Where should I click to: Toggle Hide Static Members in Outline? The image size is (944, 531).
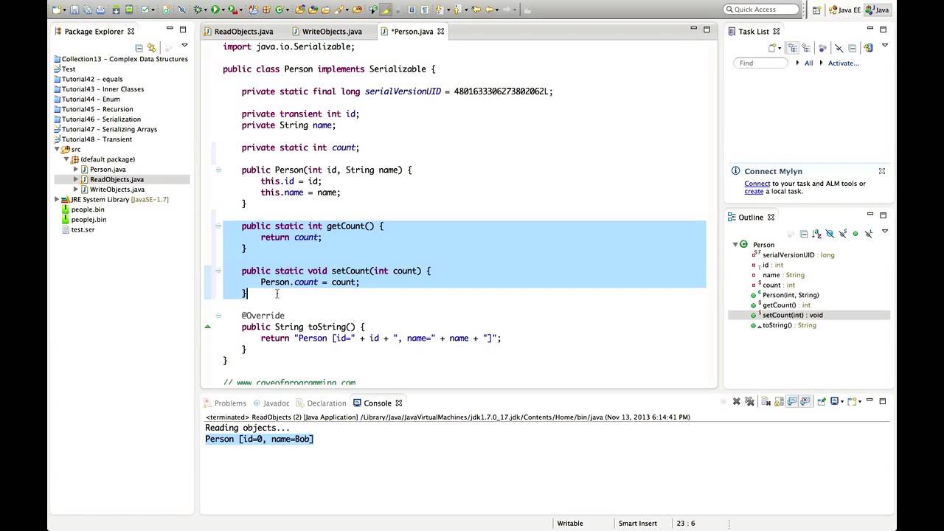[843, 234]
